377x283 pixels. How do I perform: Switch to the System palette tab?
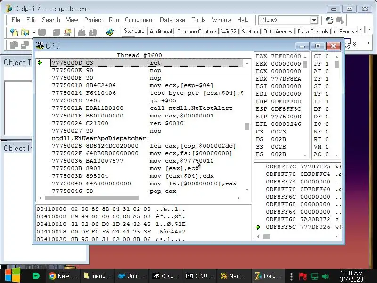click(250, 32)
